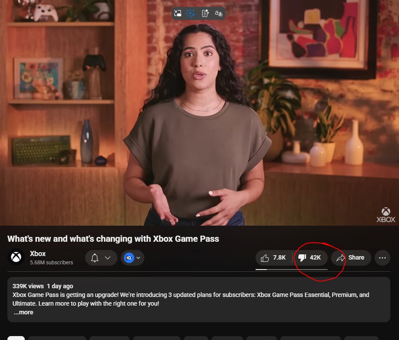Expand the description with ...more

point(23,312)
